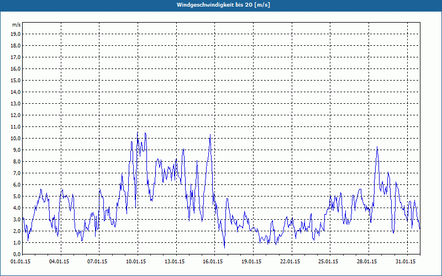442x276 pixels.
Task: Click the 1,0 y-axis label
Action: click(17, 243)
